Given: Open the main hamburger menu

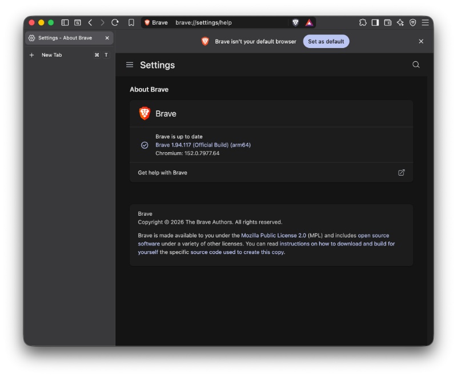Looking at the screenshot, I should coord(425,22).
